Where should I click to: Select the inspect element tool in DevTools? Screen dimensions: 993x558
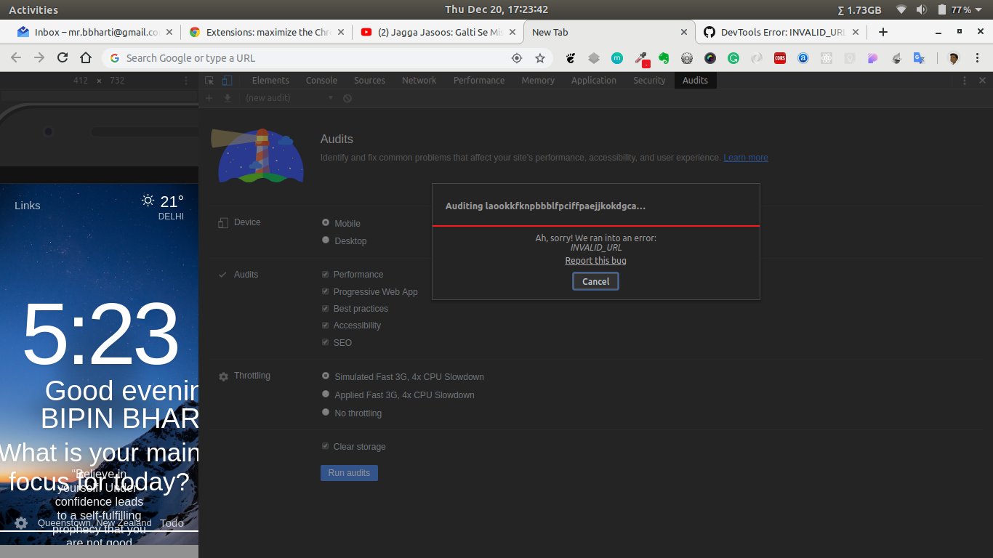[209, 81]
